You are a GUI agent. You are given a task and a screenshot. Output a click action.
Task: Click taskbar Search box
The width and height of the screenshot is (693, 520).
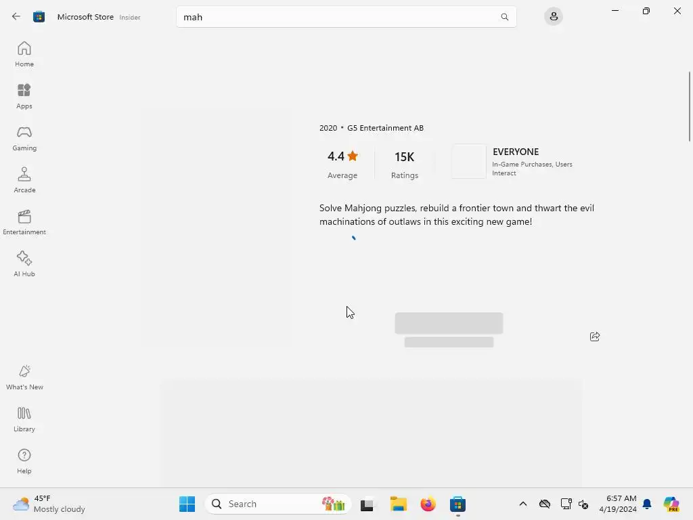[278, 504]
